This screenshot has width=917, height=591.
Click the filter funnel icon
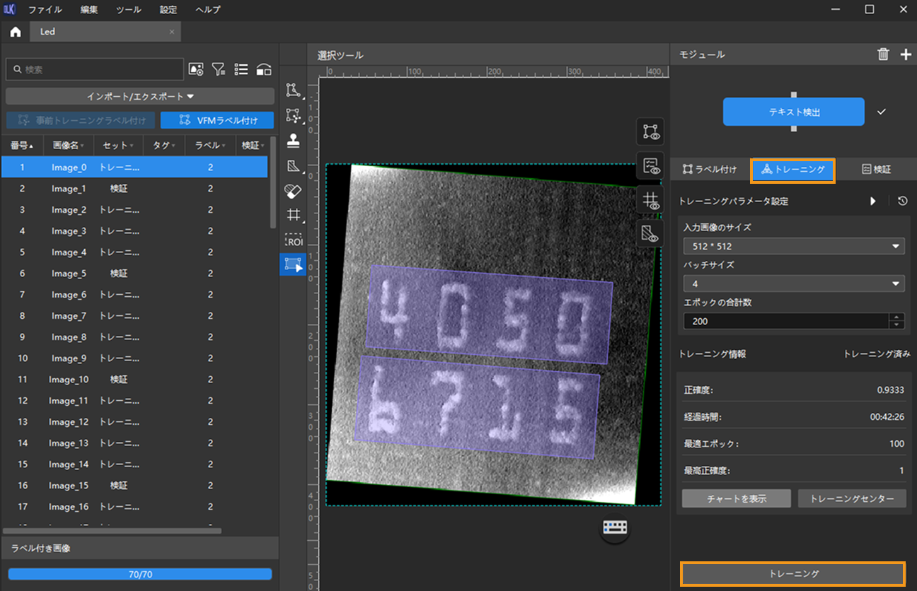[219, 69]
